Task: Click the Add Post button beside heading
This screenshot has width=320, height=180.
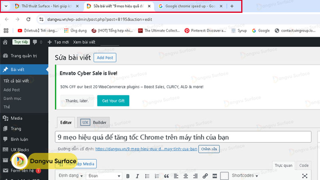Action: 105,58
